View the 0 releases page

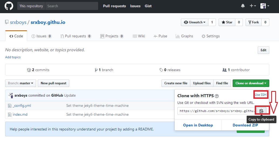pyautogui.click(x=170, y=70)
